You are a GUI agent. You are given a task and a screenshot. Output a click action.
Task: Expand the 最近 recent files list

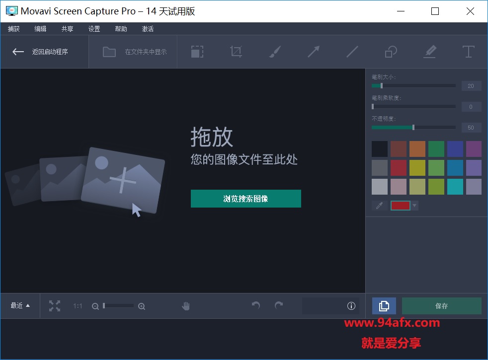(x=20, y=305)
